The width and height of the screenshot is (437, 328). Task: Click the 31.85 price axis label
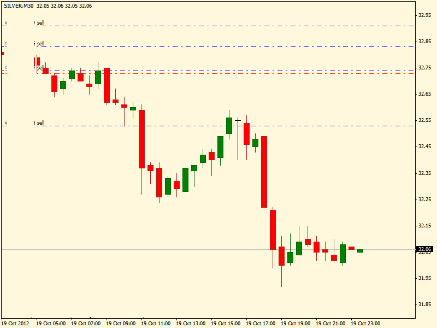coord(424,304)
